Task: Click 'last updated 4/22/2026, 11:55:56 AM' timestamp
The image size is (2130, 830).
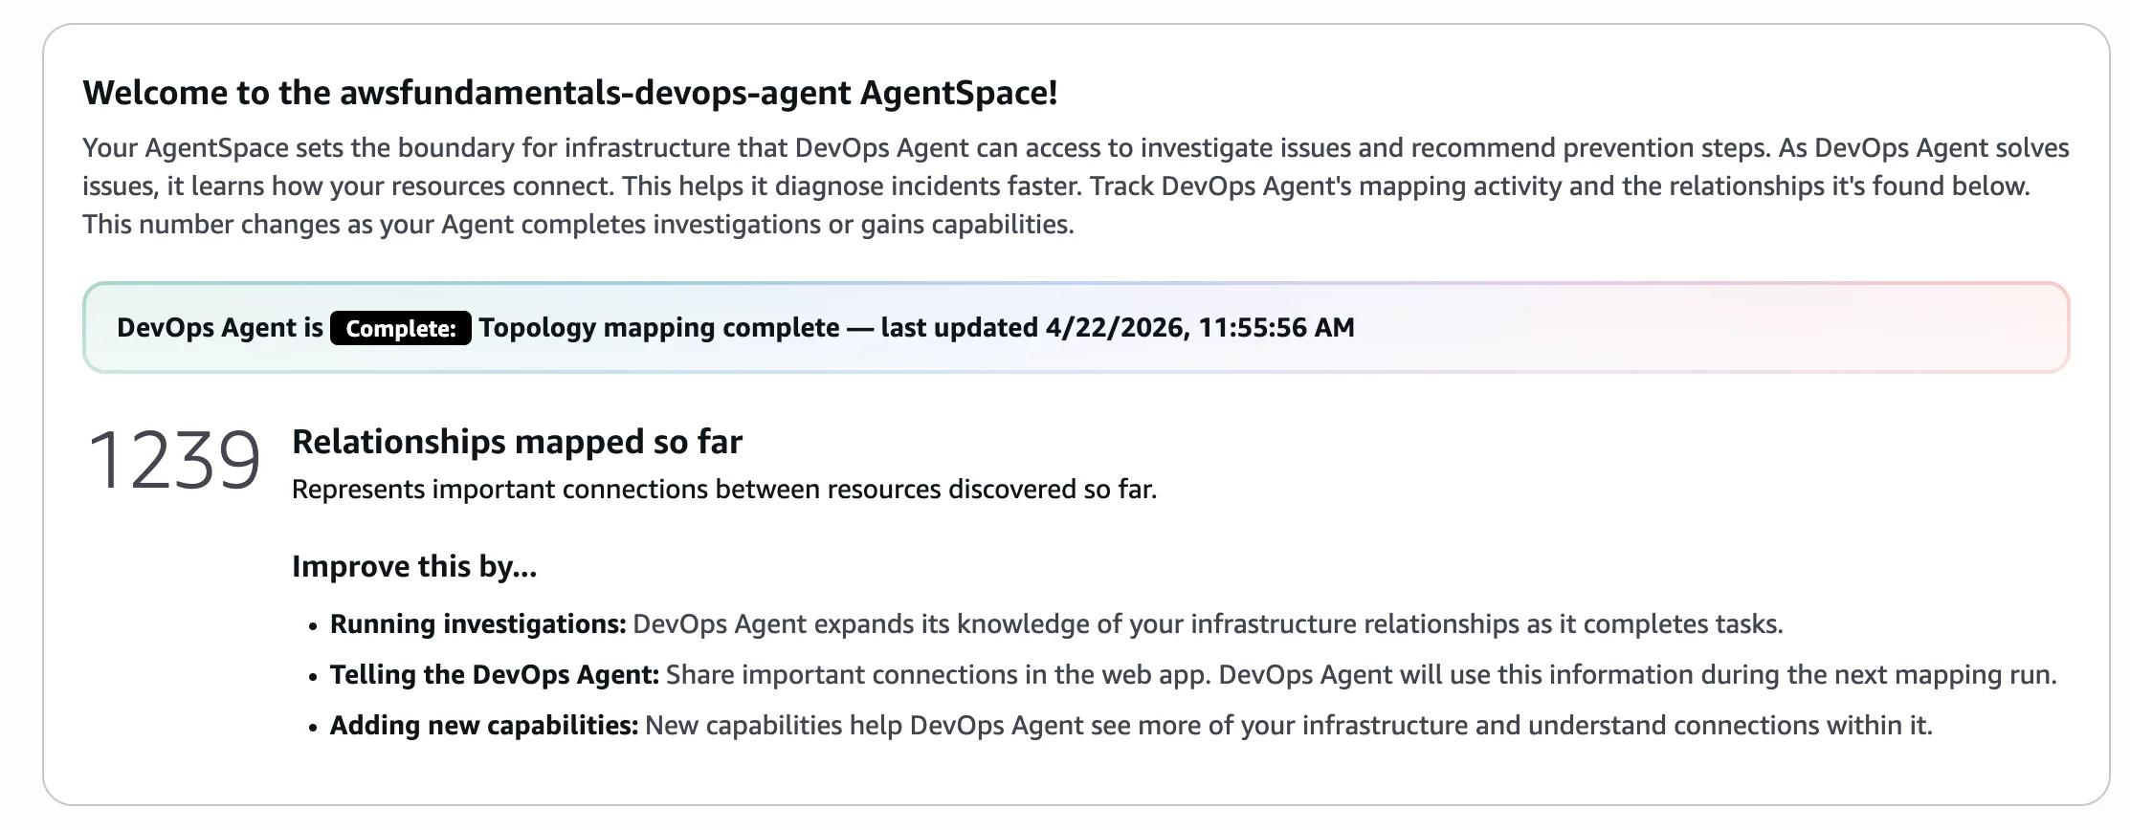Action: point(1118,328)
